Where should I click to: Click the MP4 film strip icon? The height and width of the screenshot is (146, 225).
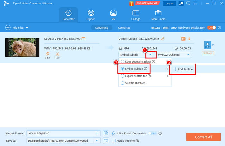121,48
